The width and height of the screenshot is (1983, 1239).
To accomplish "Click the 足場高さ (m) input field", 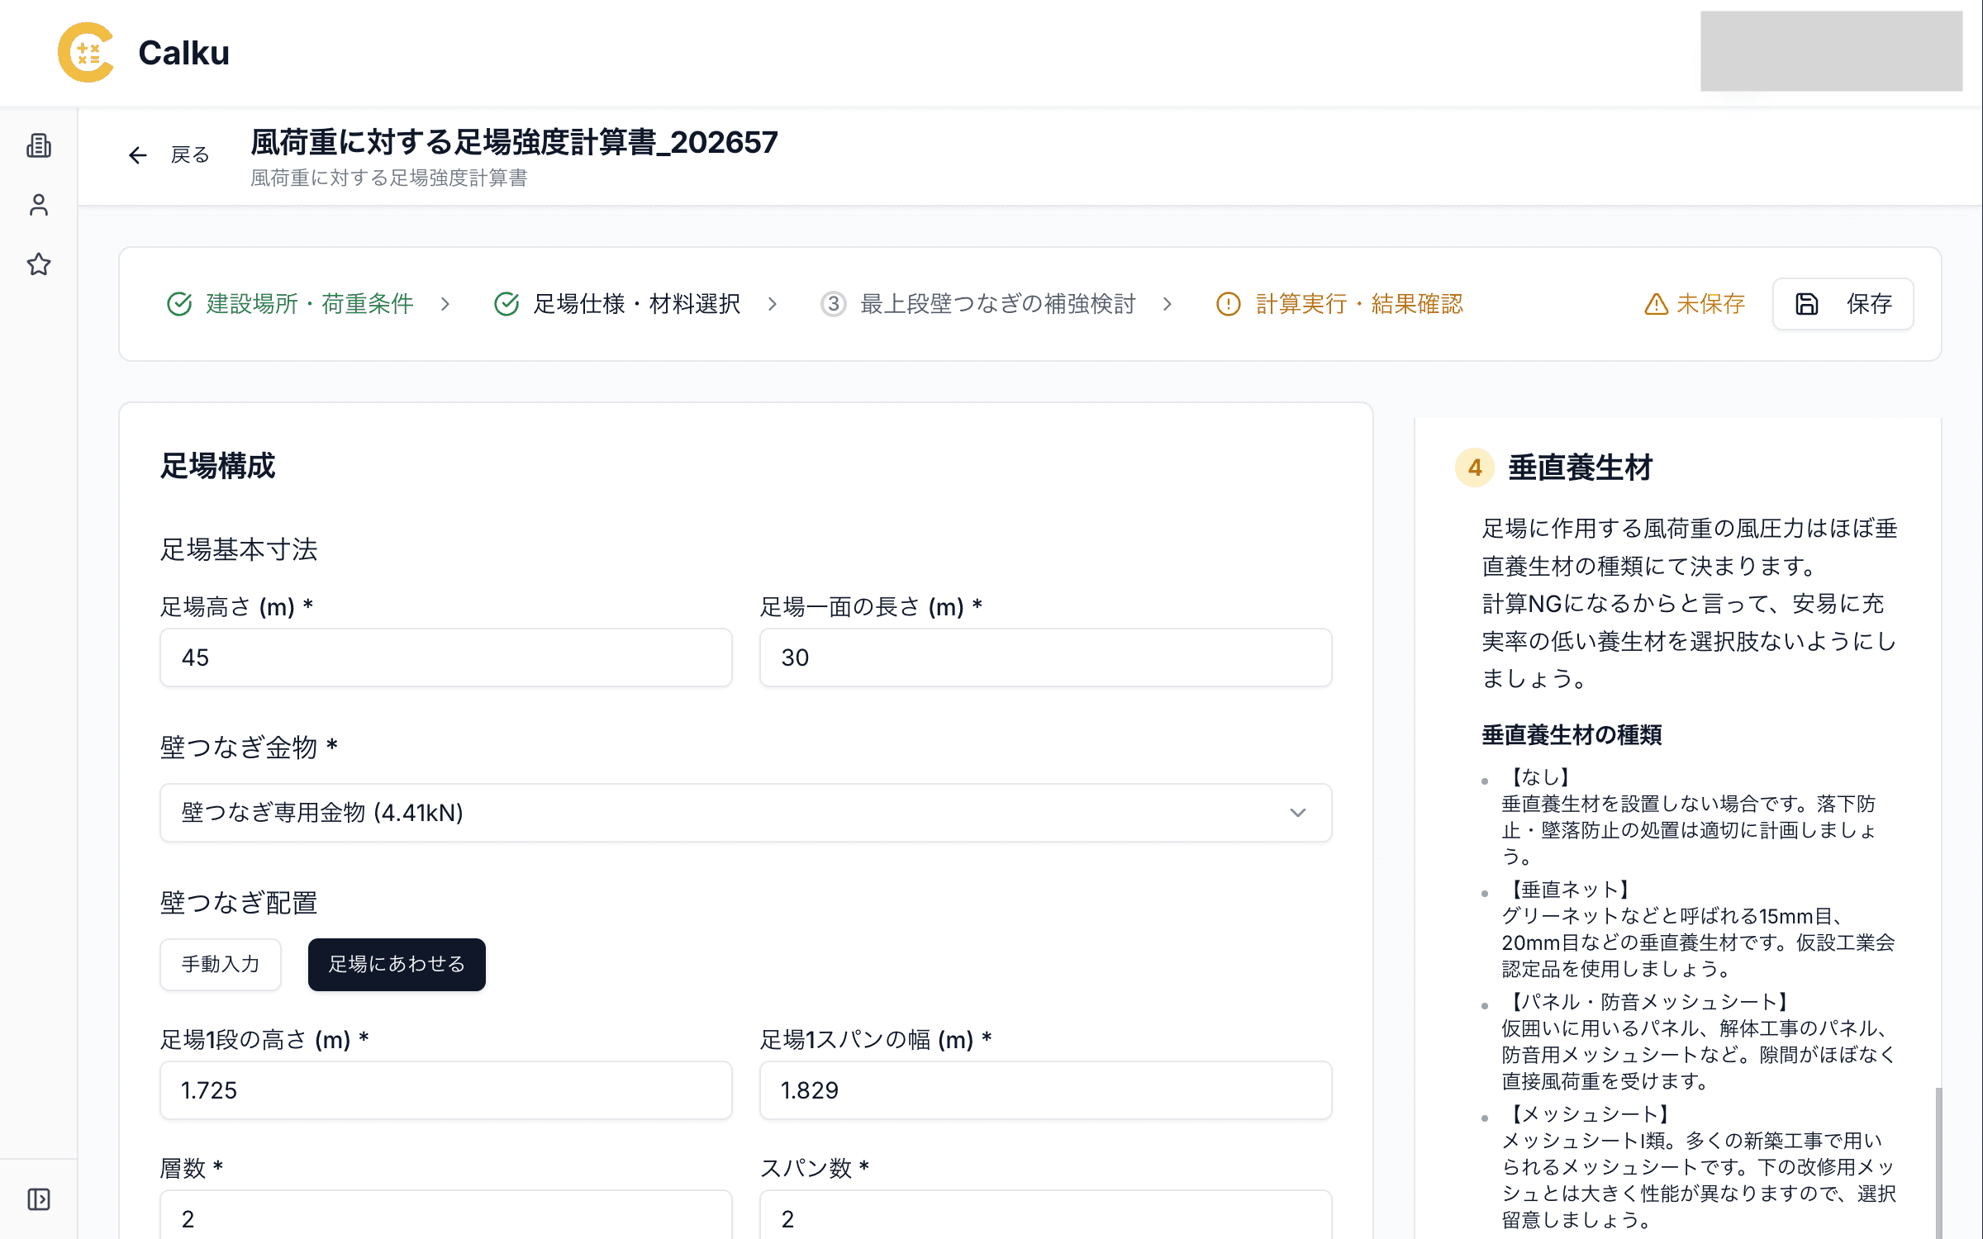I will 446,657.
